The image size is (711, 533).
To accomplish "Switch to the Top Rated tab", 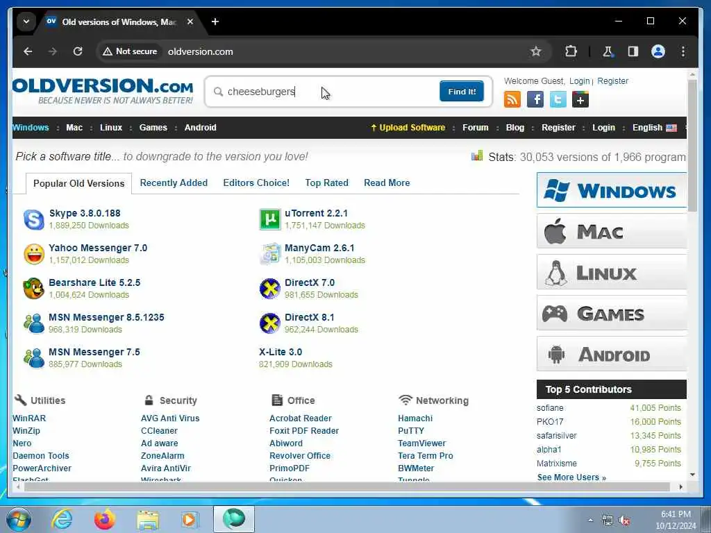I will coord(326,183).
